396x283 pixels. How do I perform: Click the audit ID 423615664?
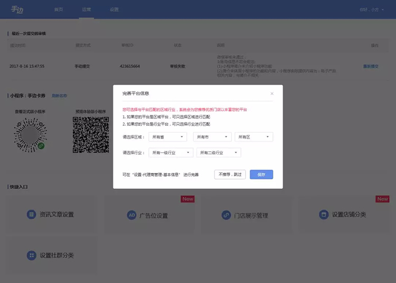pyautogui.click(x=130, y=66)
